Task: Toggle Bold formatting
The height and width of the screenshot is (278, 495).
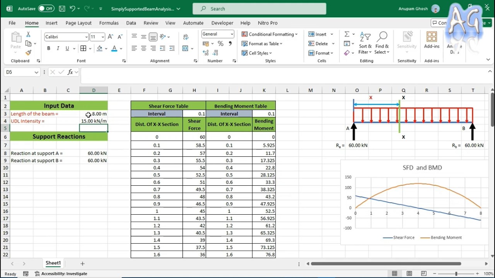Action: click(x=49, y=48)
